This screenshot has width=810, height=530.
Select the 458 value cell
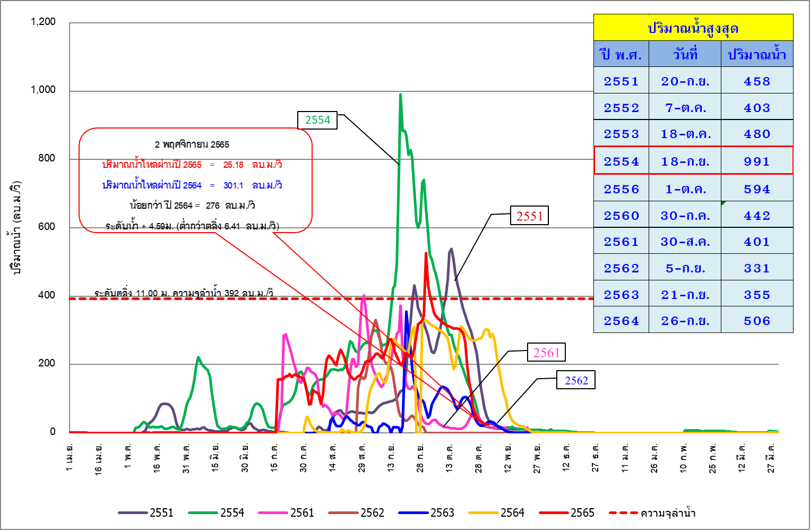757,81
